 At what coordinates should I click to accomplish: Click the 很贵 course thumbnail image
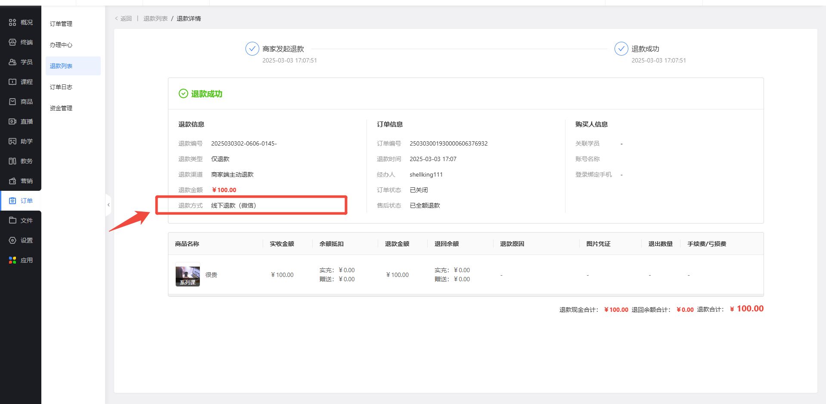coord(188,275)
